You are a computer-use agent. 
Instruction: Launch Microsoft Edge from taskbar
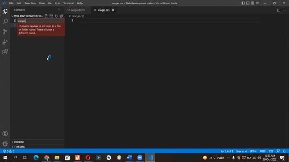tap(36, 157)
